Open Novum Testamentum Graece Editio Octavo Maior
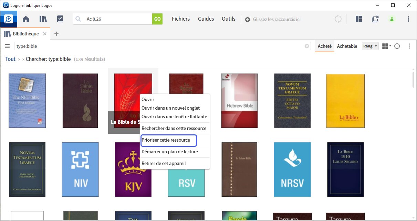The width and height of the screenshot is (417, 221). [292, 100]
